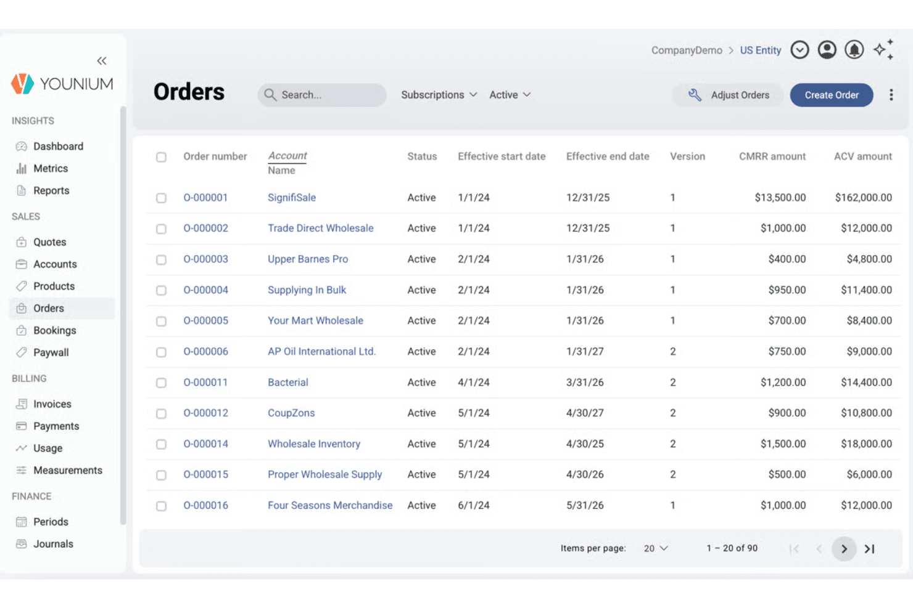Open Measurements in the sidebar

68,471
